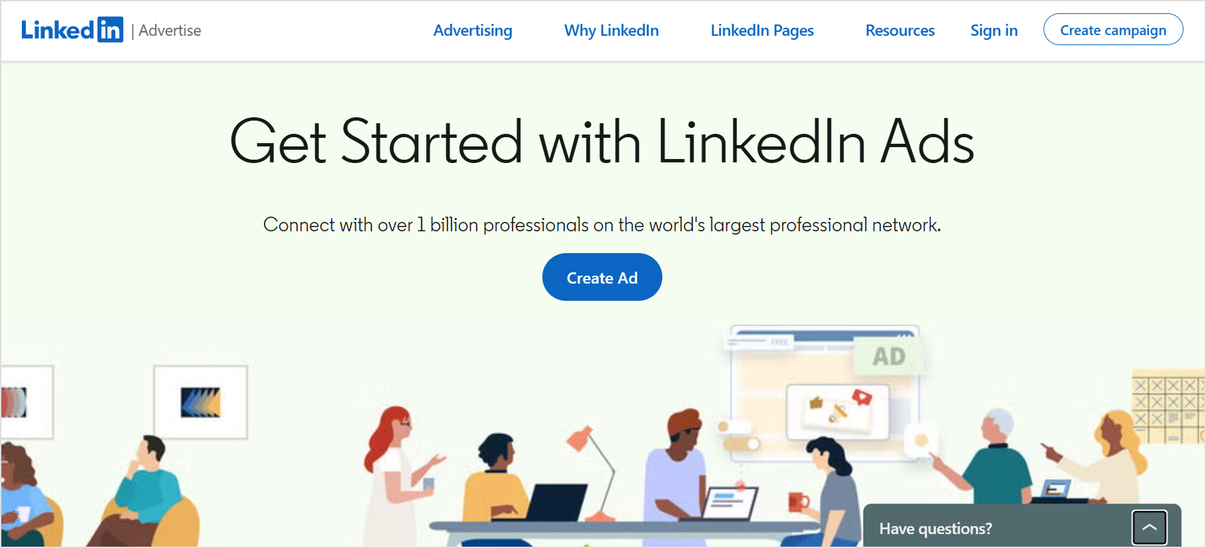This screenshot has width=1206, height=548.
Task: Click the upward chevron on the chat bar
Action: 1150,527
